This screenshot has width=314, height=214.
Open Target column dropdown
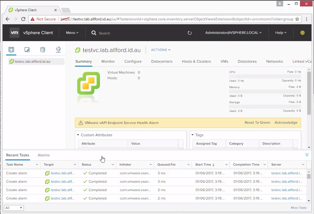click(75, 164)
